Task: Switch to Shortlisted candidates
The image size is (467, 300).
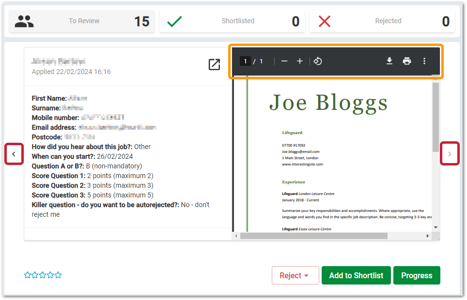Action: 232,21
